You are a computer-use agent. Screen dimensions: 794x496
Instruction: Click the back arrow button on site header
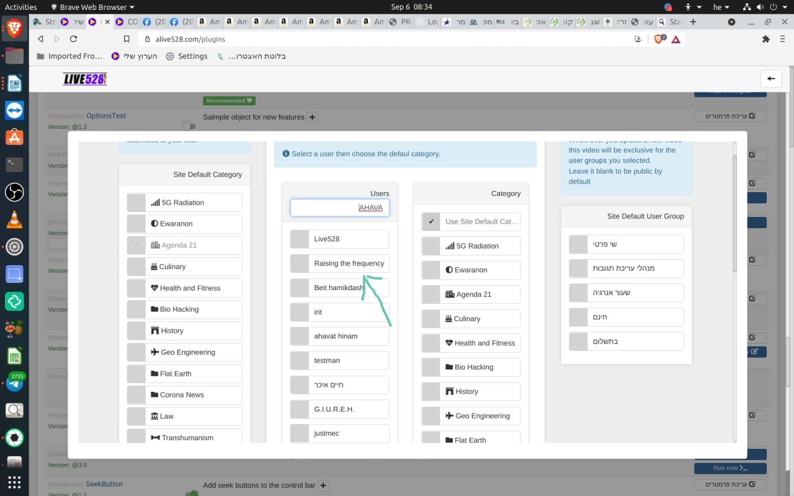point(770,79)
